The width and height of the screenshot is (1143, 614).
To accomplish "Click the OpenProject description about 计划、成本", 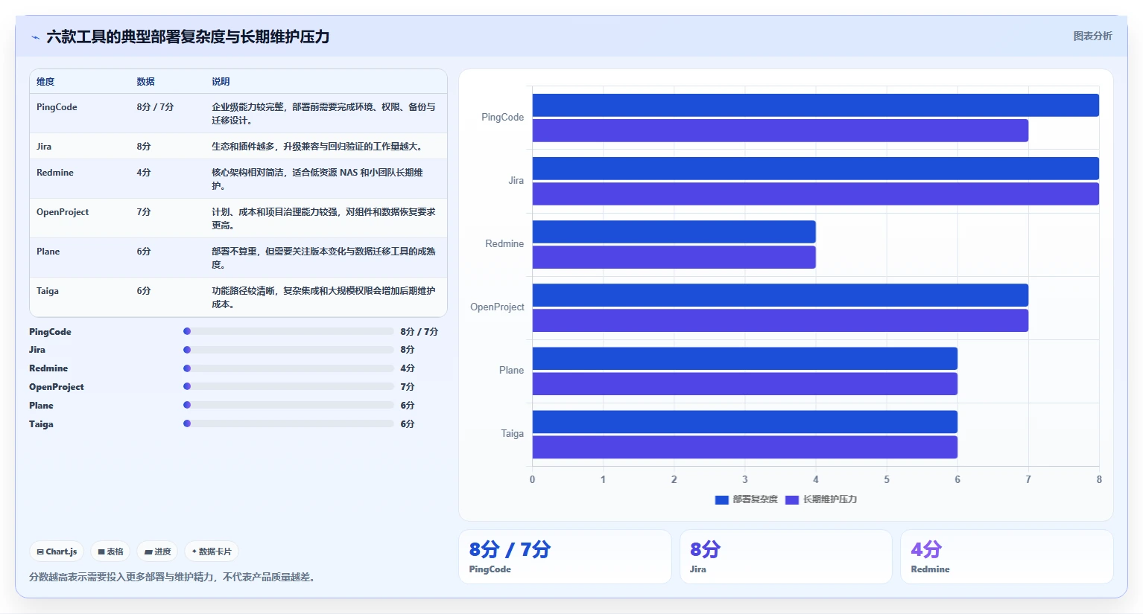I will coord(323,219).
